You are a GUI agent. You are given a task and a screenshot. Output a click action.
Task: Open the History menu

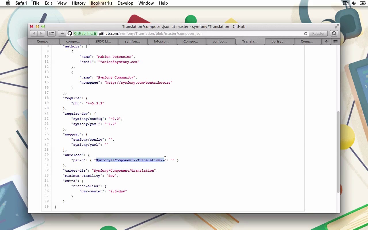pos(78,3)
